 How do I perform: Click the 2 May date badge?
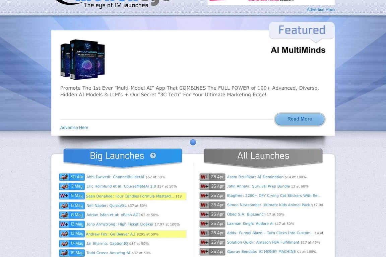(x=76, y=186)
